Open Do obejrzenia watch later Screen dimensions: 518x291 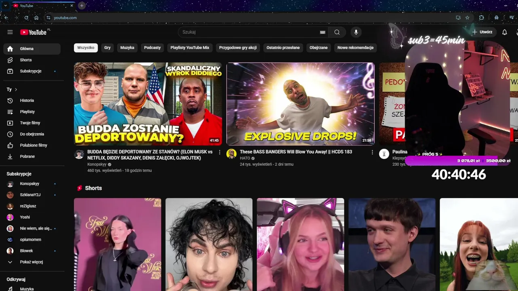point(32,134)
